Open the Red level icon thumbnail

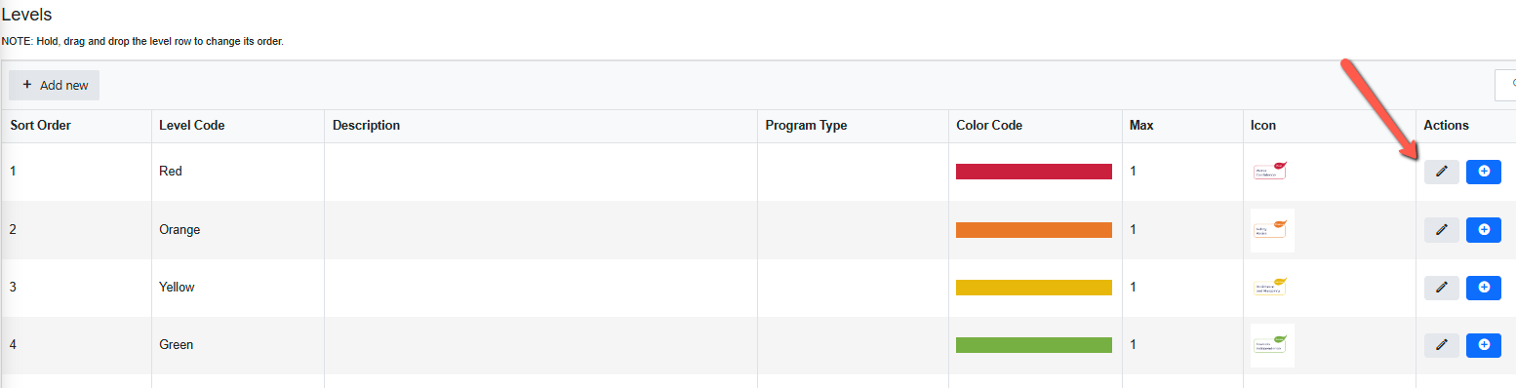[1271, 171]
